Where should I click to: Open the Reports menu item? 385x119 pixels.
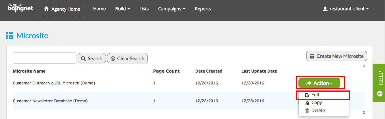point(203,9)
